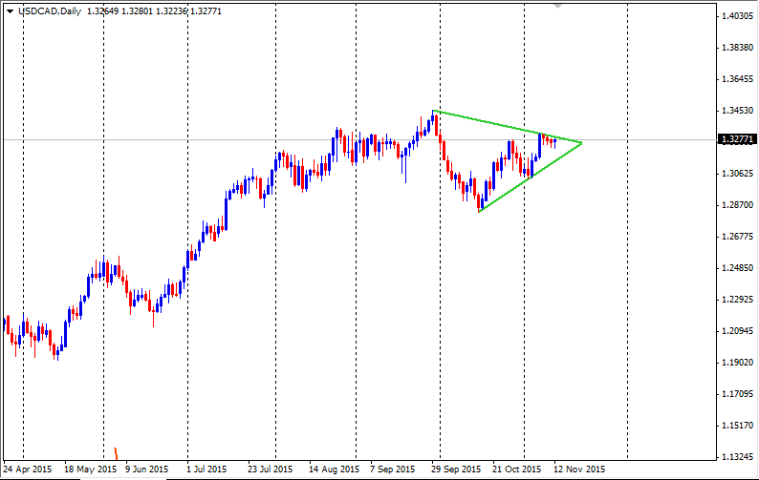
Task: Click the 1.24850 price axis label
Action: coord(737,268)
